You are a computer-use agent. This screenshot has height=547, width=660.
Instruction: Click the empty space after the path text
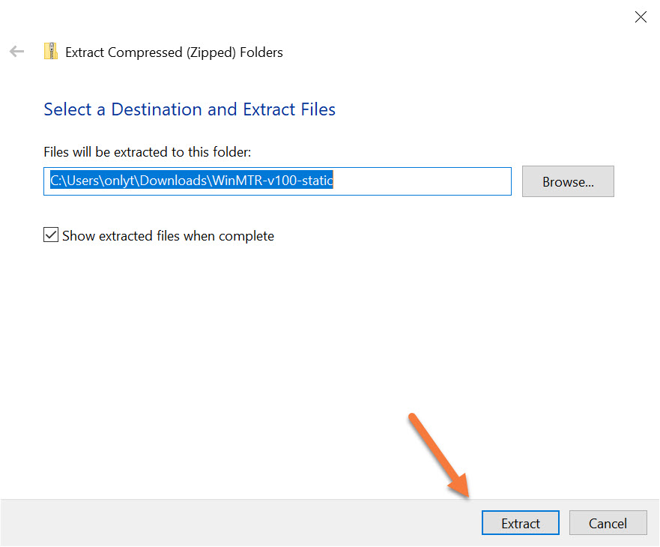tap(420, 181)
